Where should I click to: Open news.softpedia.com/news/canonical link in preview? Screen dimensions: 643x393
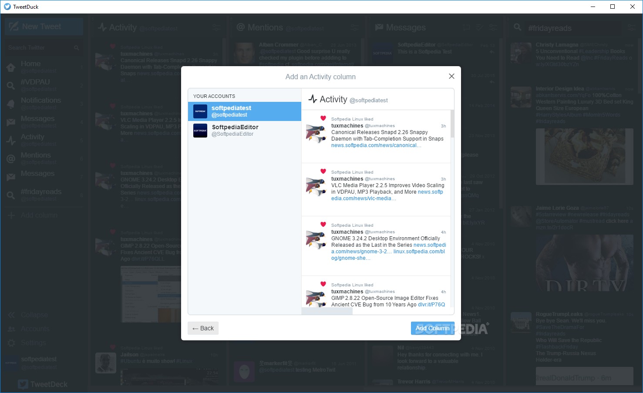(x=376, y=145)
